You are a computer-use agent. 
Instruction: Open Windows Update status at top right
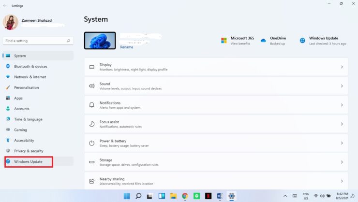click(323, 41)
